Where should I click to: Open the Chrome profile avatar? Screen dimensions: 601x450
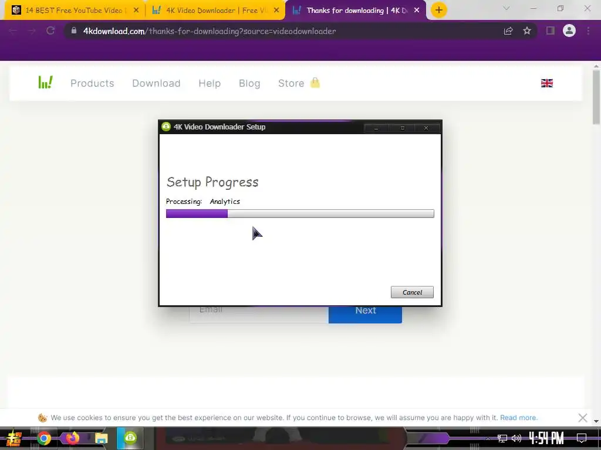pos(569,30)
